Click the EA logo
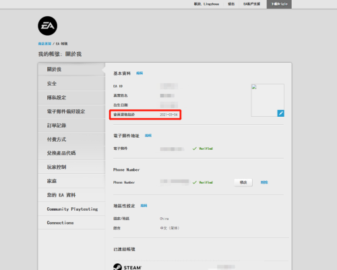Image resolution: width=337 pixels, height=270 pixels. [x=47, y=26]
